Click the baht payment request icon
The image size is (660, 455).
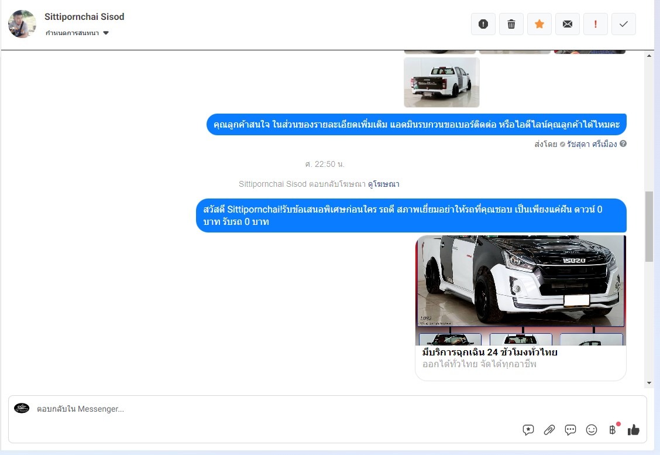pyautogui.click(x=613, y=430)
